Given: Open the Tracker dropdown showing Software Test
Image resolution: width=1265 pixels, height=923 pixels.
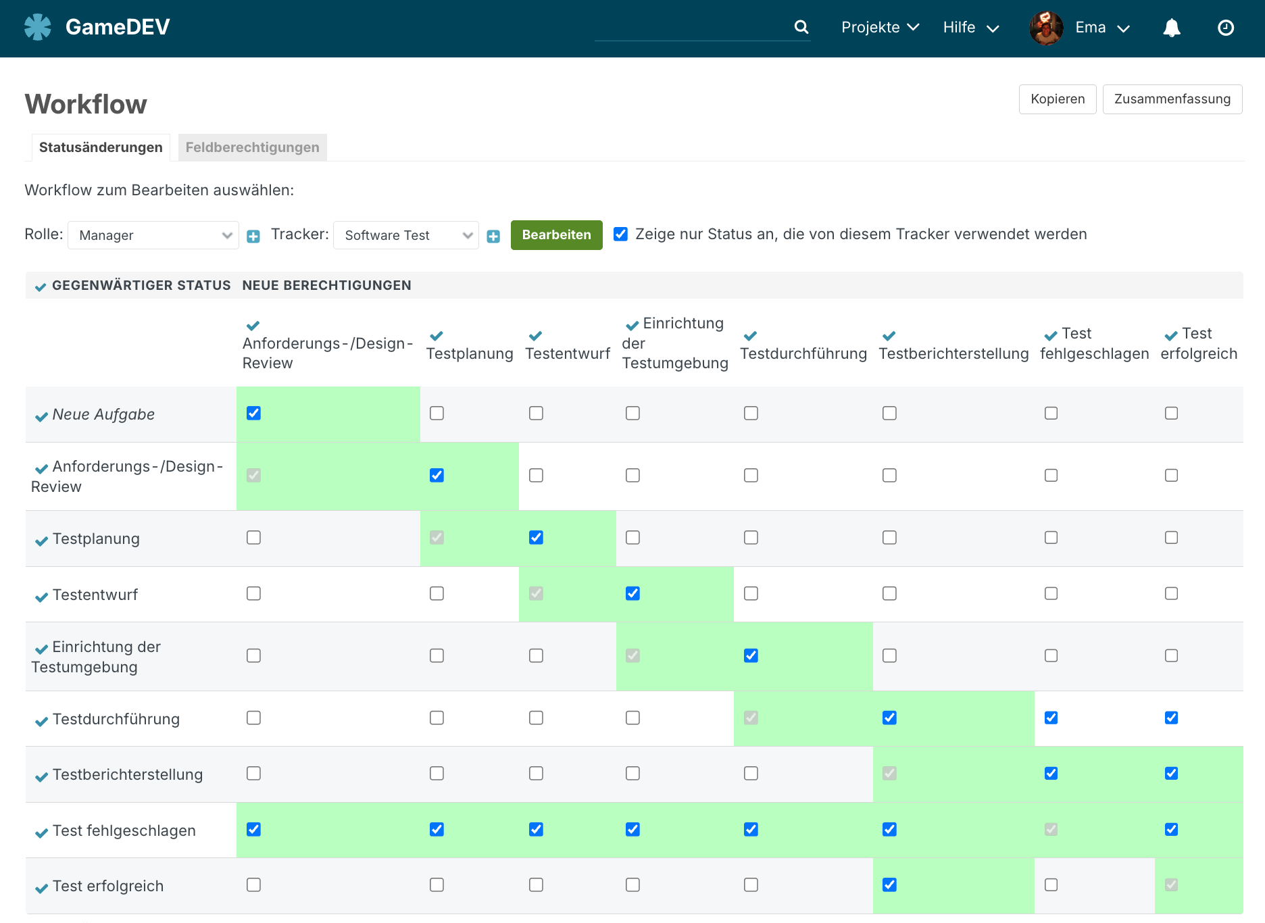Looking at the screenshot, I should (406, 235).
